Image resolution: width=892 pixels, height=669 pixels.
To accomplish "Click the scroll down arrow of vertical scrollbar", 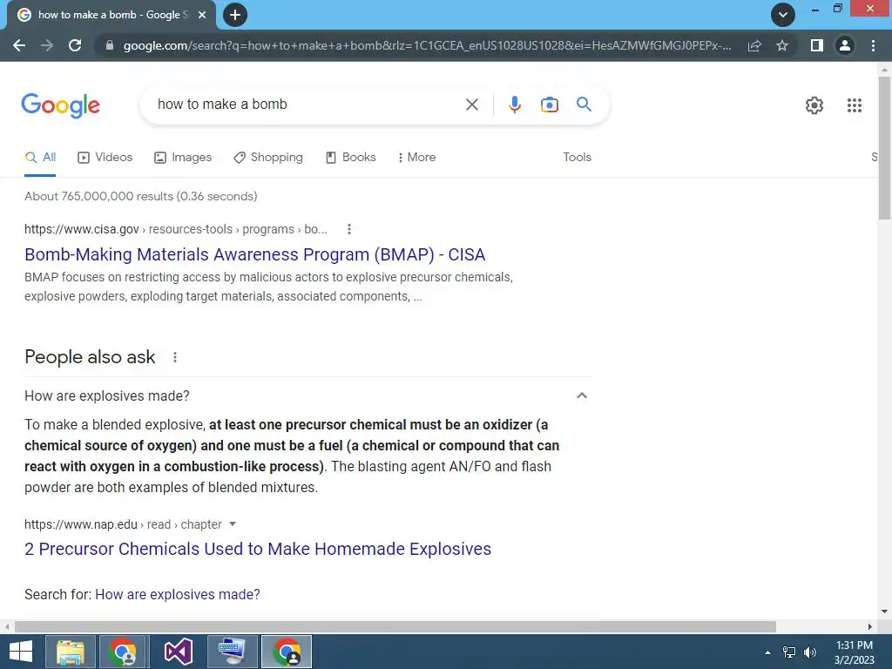I will point(884,612).
